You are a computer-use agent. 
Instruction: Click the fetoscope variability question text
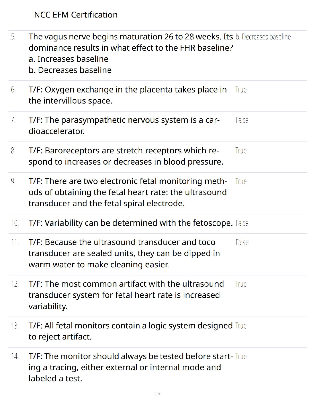click(131, 223)
